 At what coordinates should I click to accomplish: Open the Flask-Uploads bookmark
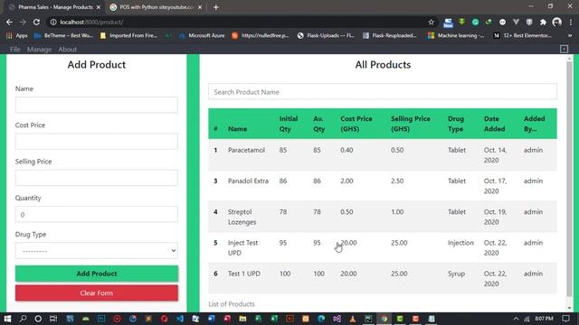tap(326, 35)
